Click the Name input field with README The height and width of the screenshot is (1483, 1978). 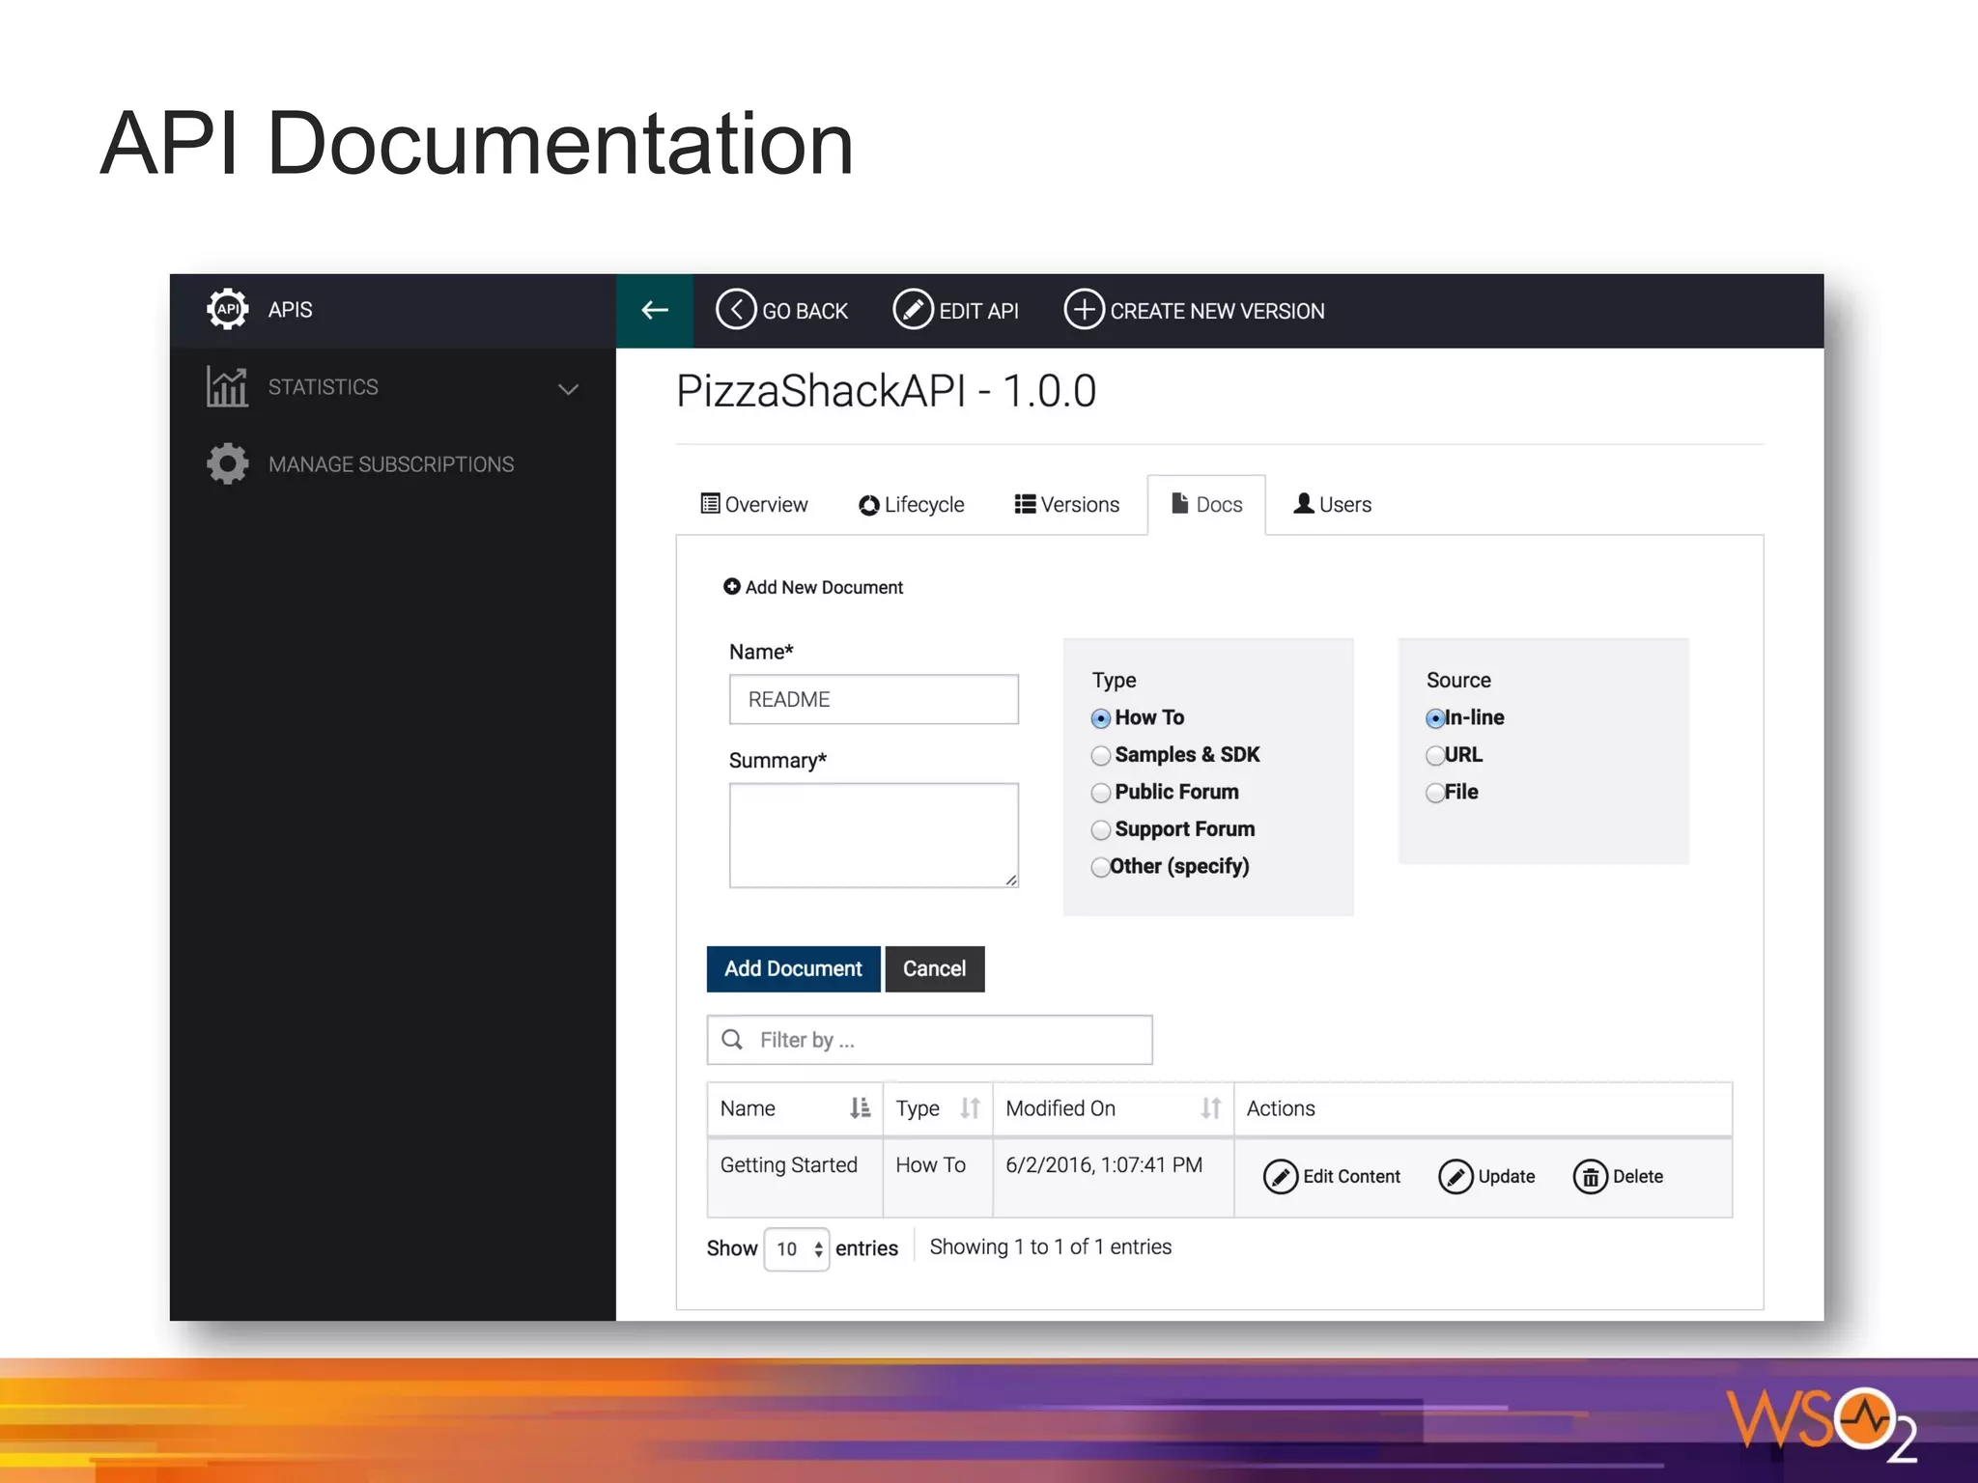874,699
